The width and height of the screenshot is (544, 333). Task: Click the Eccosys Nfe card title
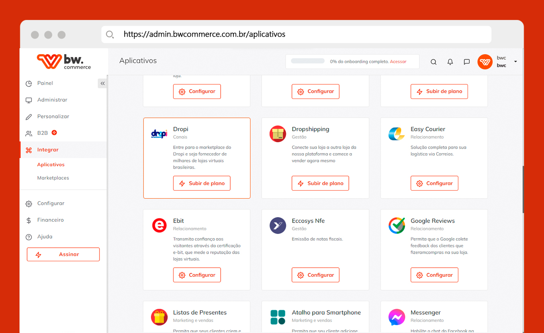coord(308,221)
